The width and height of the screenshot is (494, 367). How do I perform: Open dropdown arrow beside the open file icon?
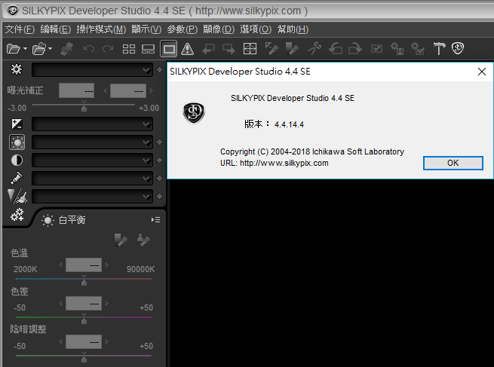coord(25,49)
